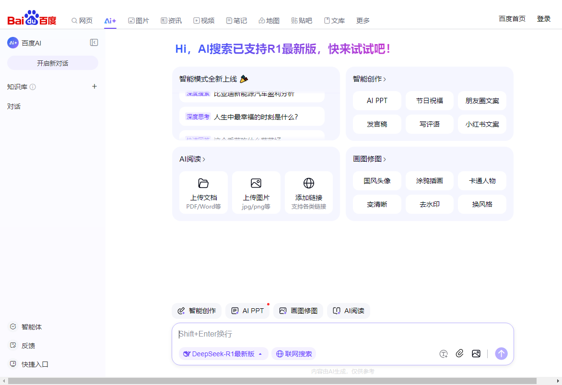562x385 pixels.
Task: Start a new chat with 开启新对话
Action: click(x=53, y=63)
